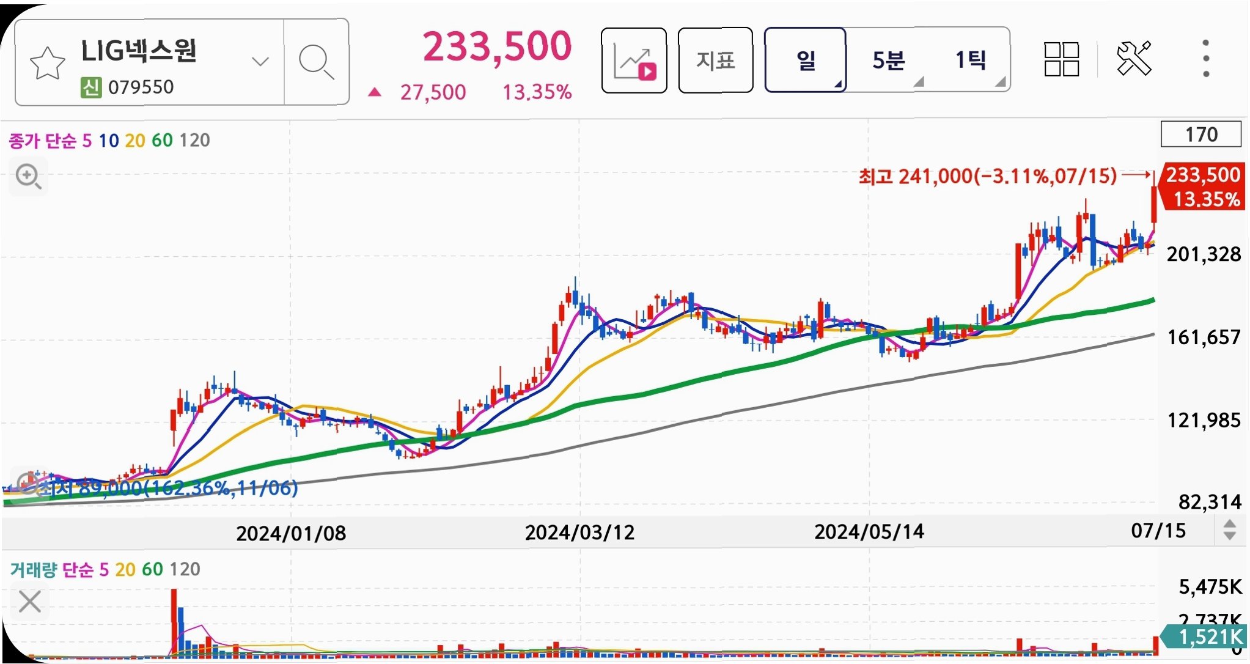Switch to 5분 minute chart
1250x664 pixels.
pos(887,60)
